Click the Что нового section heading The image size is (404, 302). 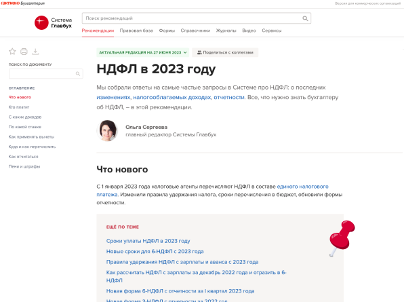tap(122, 170)
